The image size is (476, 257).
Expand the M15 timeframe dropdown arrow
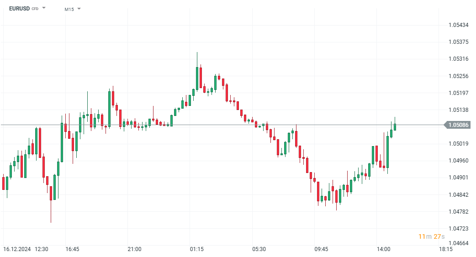79,9
